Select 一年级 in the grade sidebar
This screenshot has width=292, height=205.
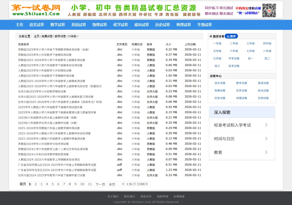[x=217, y=43]
